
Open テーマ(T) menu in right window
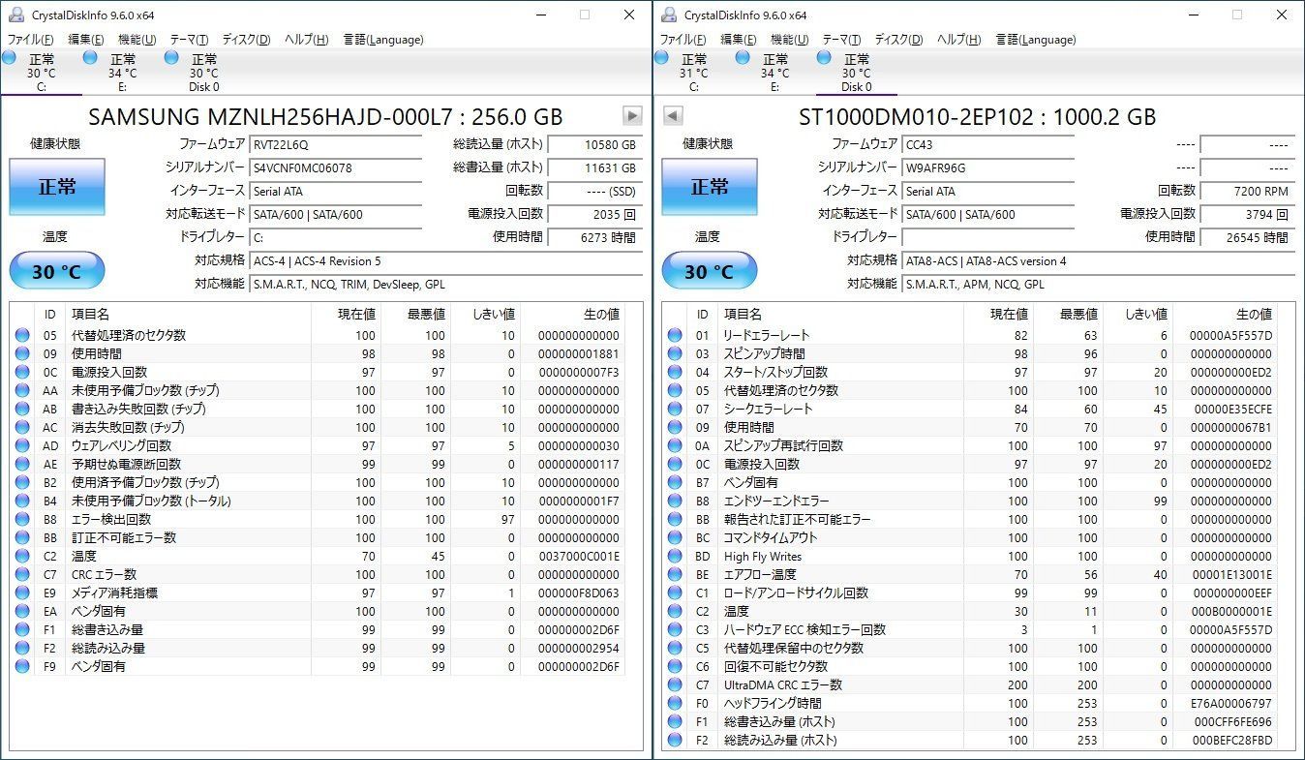(x=841, y=40)
